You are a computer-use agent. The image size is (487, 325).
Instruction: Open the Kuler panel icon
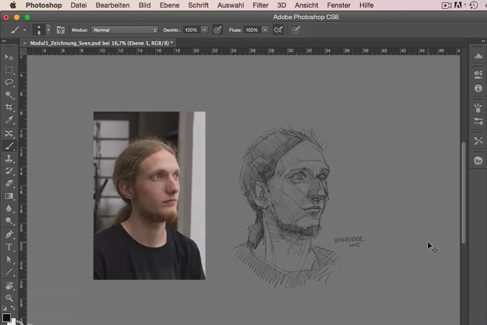(x=478, y=160)
